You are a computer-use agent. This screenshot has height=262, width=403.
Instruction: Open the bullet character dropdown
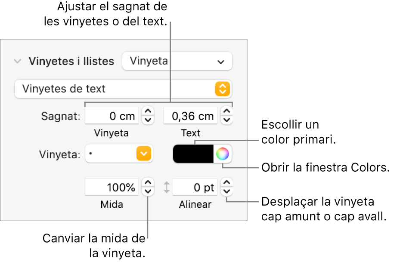[x=119, y=154]
